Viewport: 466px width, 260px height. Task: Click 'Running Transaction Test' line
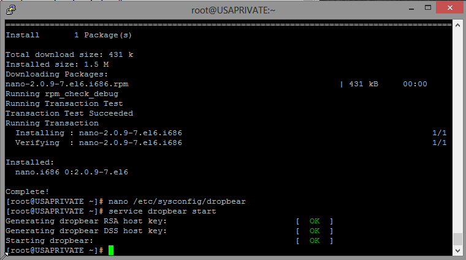[x=64, y=103]
